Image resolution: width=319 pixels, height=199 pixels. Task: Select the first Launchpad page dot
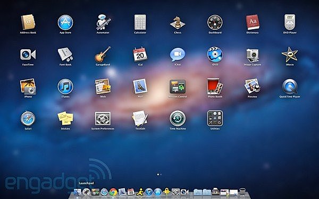(x=158, y=174)
